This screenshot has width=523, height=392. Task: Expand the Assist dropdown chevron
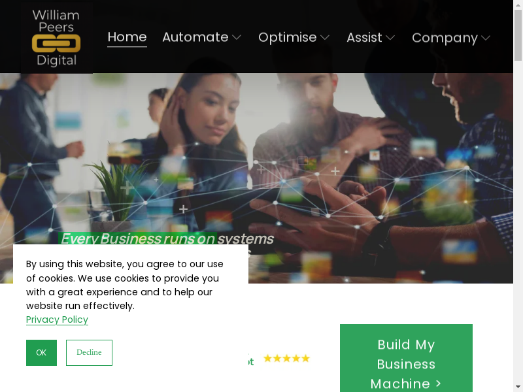(390, 38)
